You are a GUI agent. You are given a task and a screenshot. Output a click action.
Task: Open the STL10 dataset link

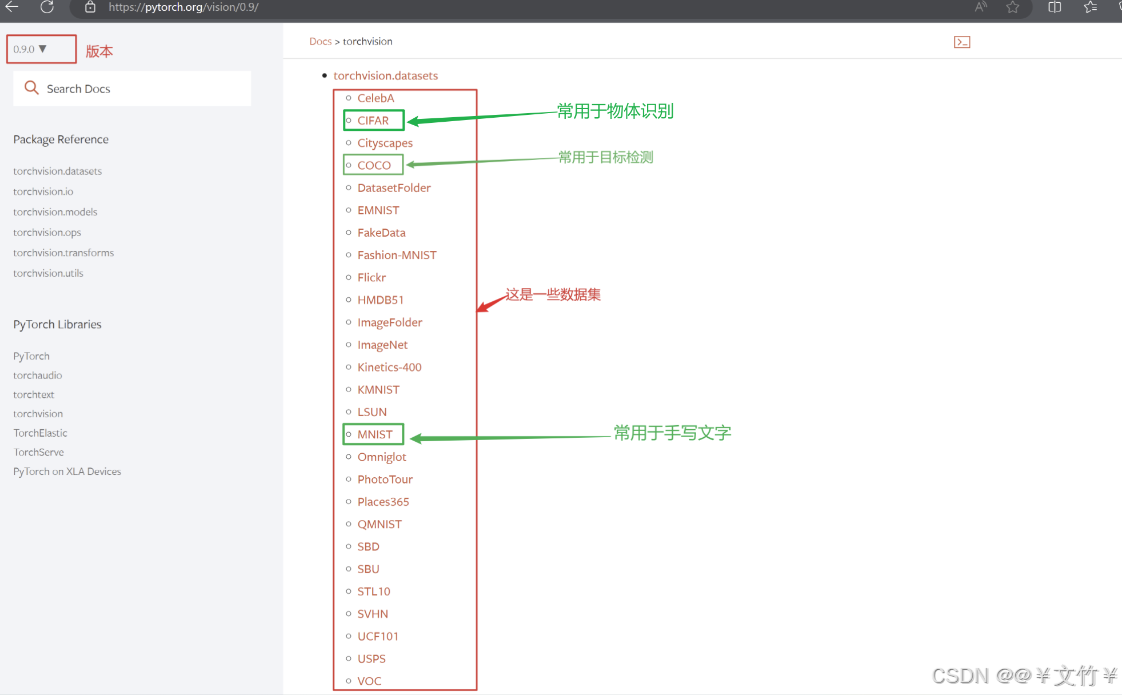[374, 592]
